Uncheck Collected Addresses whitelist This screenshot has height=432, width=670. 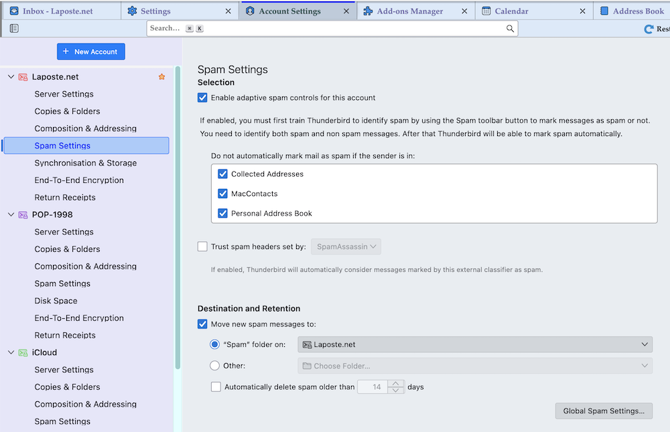click(x=223, y=174)
